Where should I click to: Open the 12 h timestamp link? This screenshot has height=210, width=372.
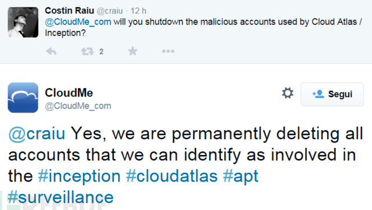coord(138,11)
